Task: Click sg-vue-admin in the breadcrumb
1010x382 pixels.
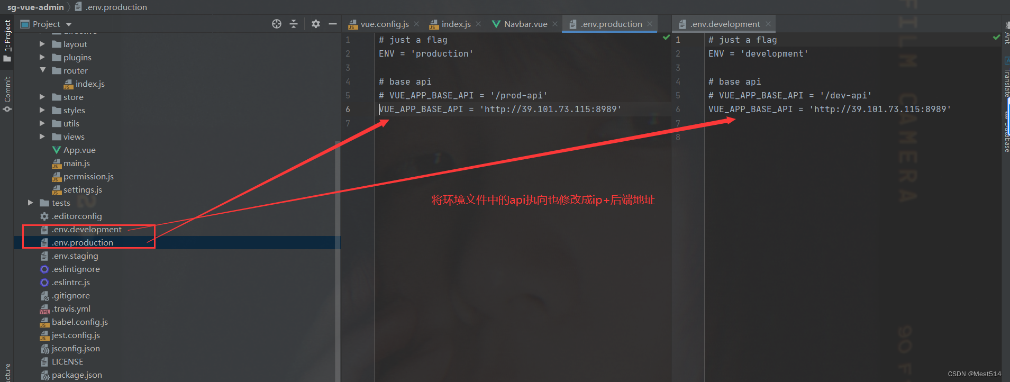Action: click(35, 7)
